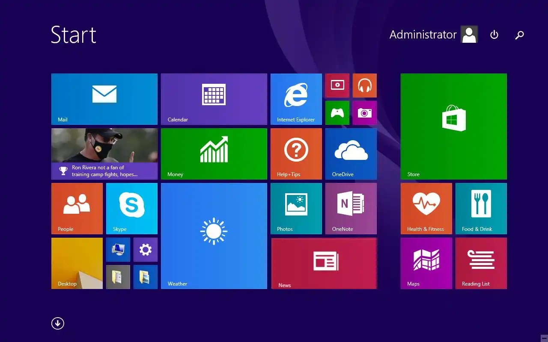The height and width of the screenshot is (342, 548).
Task: Open the Camera small tile
Action: 365,113
